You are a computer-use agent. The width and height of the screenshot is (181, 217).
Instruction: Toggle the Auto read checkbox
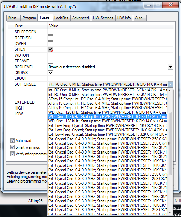pyautogui.click(x=12, y=141)
